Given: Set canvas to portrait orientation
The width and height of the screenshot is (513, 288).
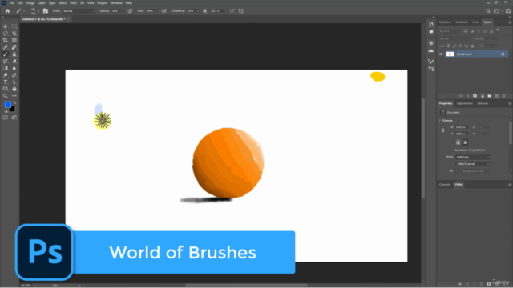Looking at the screenshot, I should (x=458, y=142).
